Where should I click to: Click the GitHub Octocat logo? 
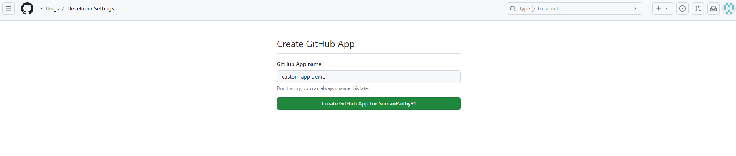click(27, 8)
